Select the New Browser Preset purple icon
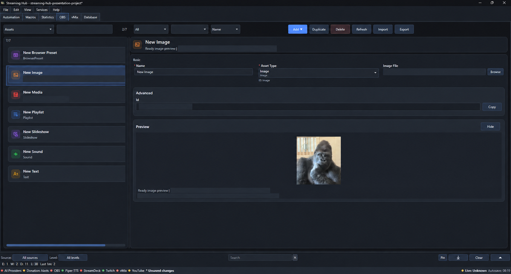 (x=16, y=55)
